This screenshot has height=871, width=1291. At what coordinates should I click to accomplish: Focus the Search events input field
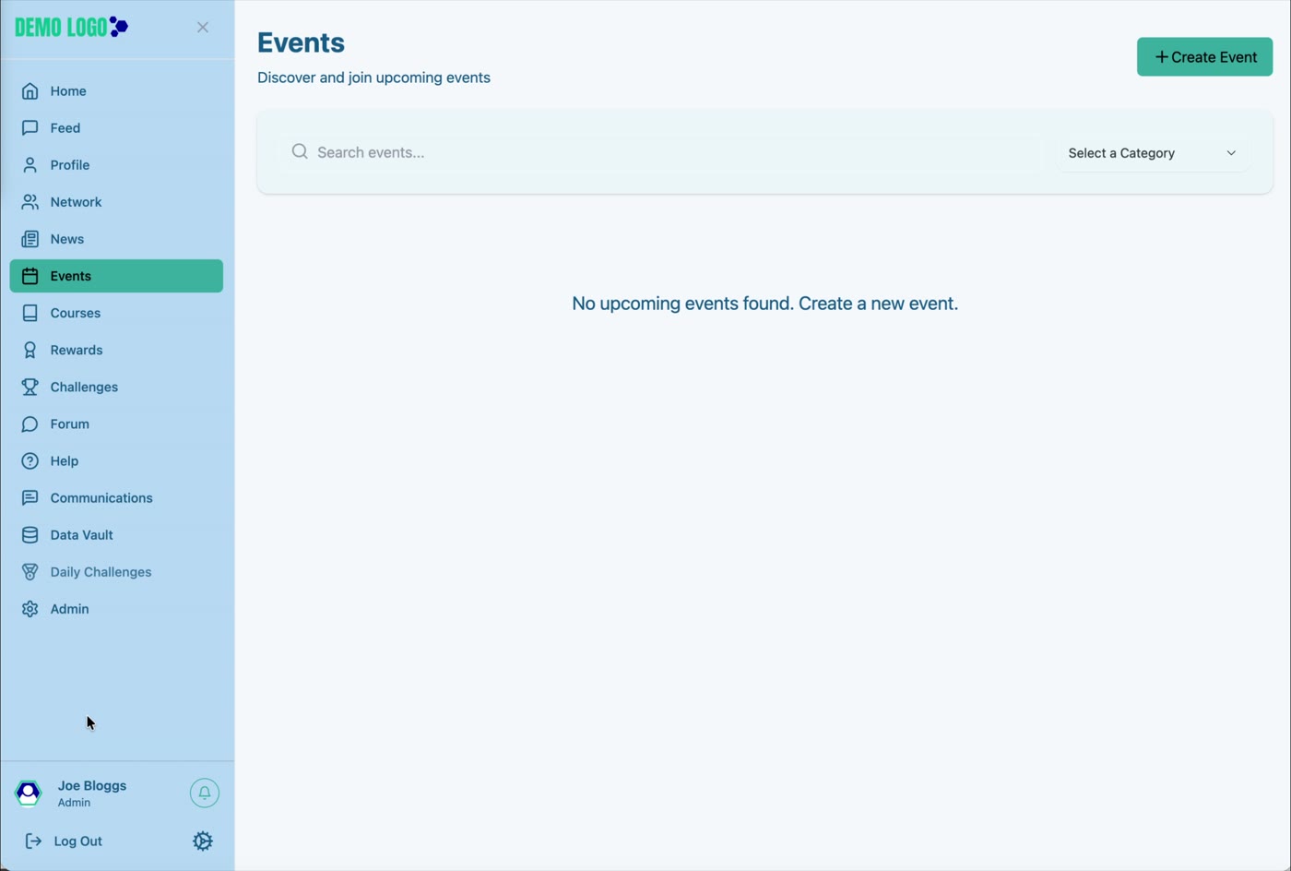coord(659,152)
